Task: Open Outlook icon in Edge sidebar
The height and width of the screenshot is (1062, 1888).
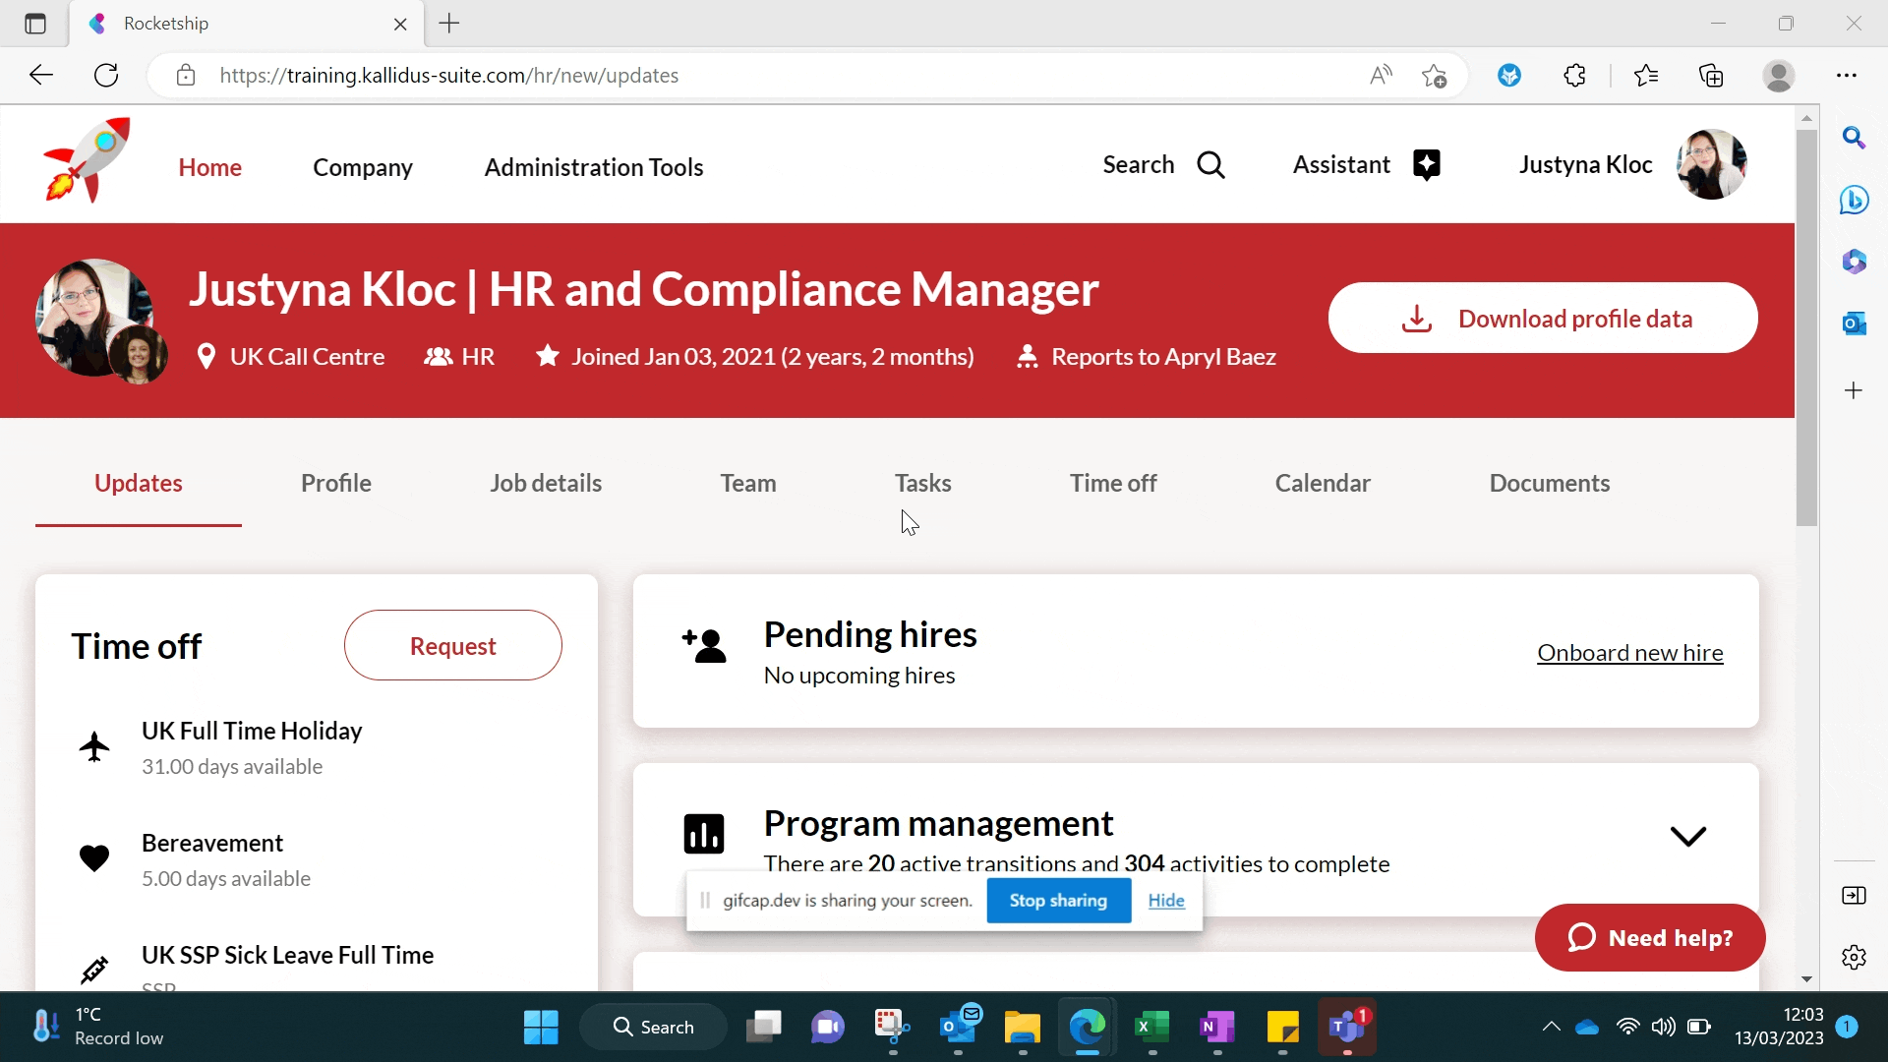Action: click(1855, 324)
